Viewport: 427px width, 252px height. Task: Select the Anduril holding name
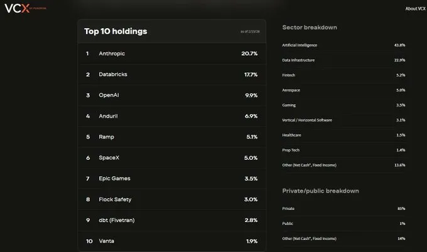[x=108, y=116]
